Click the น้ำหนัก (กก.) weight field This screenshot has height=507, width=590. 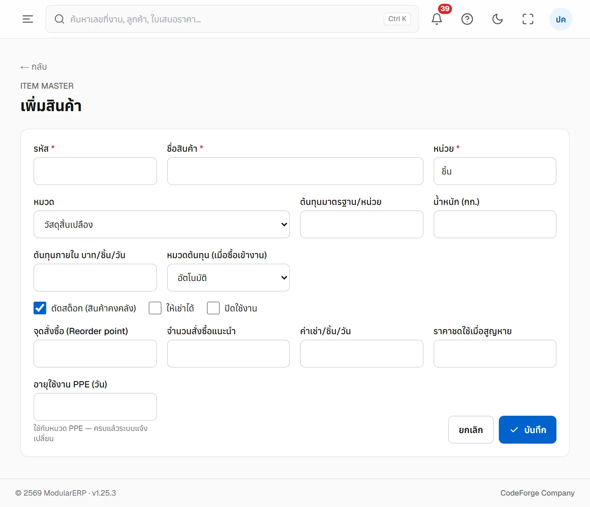point(495,224)
